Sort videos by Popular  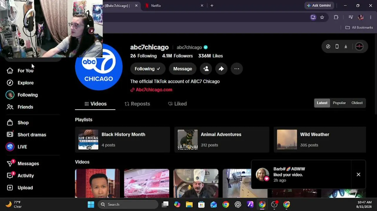point(339,103)
